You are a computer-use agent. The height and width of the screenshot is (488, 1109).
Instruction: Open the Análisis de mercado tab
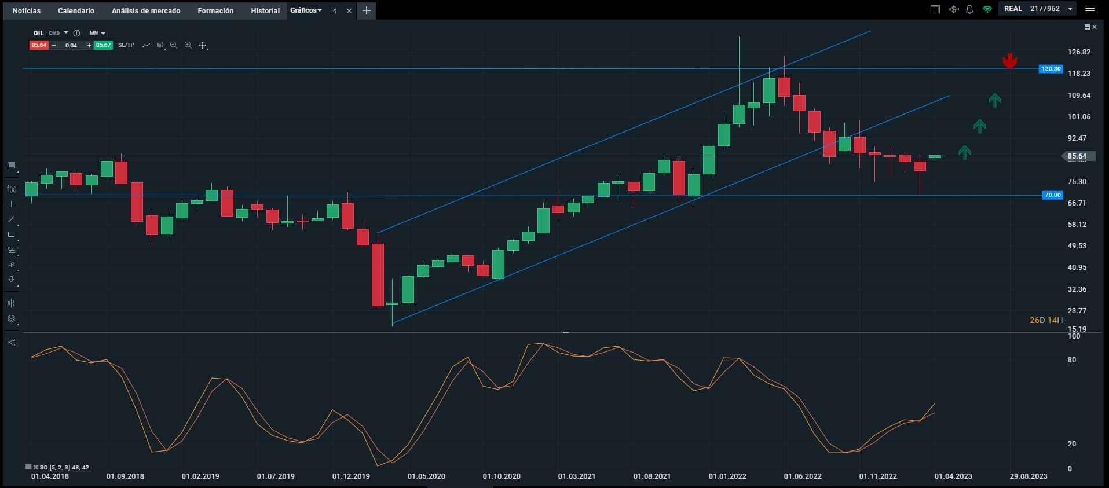(146, 10)
